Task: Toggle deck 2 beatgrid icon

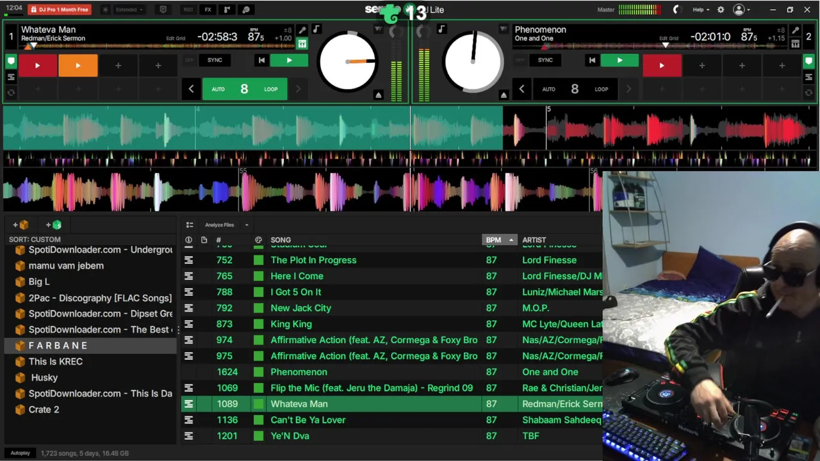Action: click(x=795, y=44)
